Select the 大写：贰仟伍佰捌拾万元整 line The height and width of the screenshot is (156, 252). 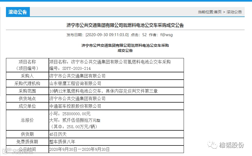(x=75, y=120)
